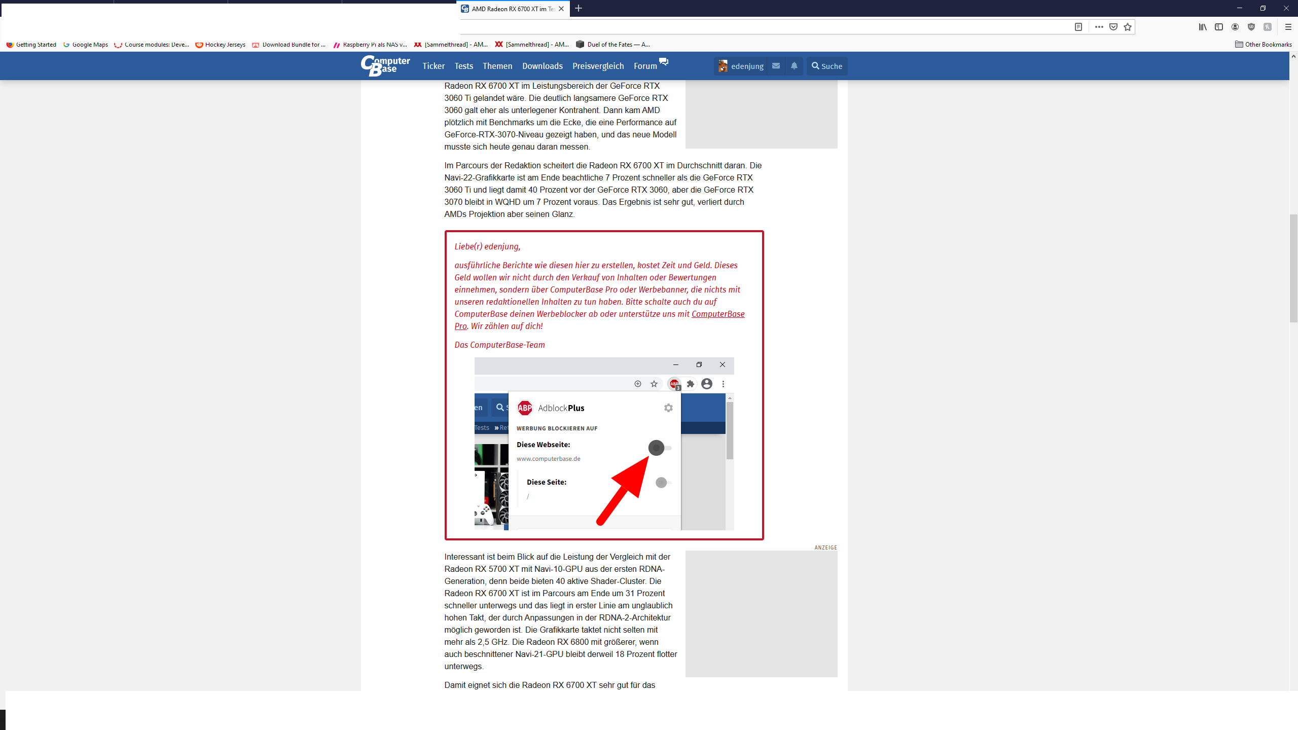Toggle Reader View icon in address bar
1298x730 pixels.
[1078, 27]
